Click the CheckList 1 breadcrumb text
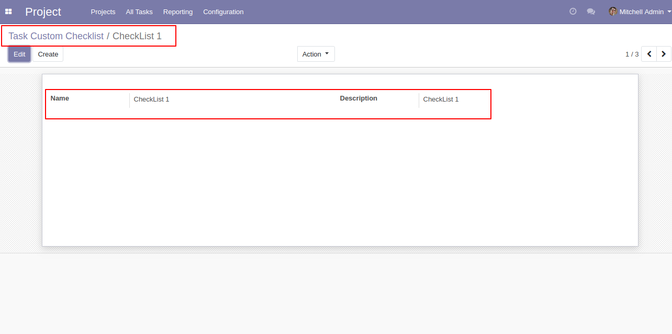Viewport: 672px width, 334px height. [x=137, y=36]
